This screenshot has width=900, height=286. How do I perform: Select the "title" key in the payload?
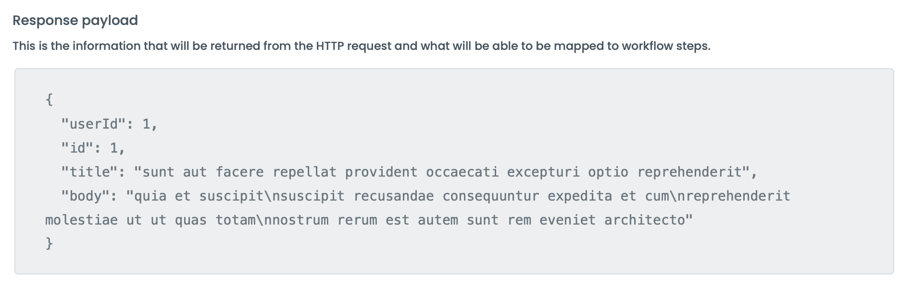[89, 172]
